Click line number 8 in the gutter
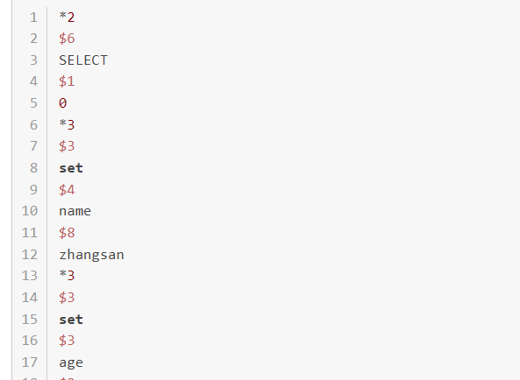520x380 pixels. click(x=33, y=168)
